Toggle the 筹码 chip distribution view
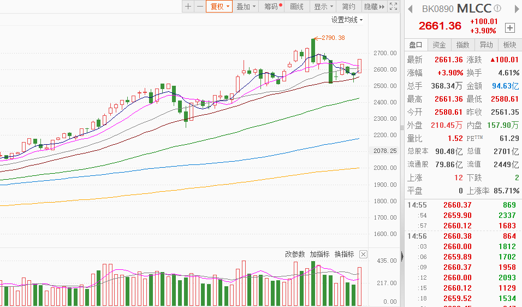522x307 pixels. (273, 7)
